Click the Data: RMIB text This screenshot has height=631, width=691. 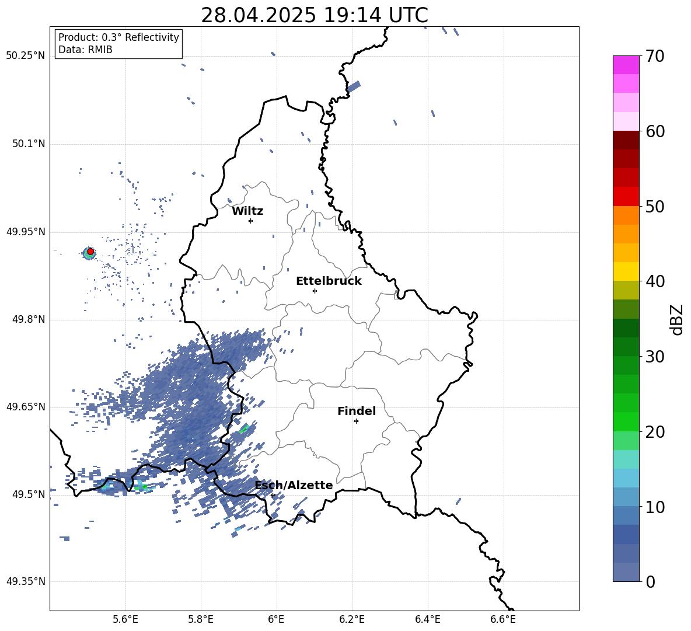point(85,50)
